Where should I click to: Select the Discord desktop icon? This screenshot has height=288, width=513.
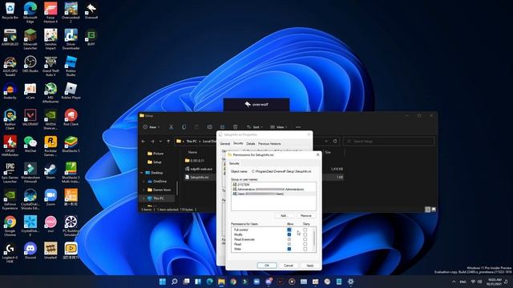click(30, 250)
